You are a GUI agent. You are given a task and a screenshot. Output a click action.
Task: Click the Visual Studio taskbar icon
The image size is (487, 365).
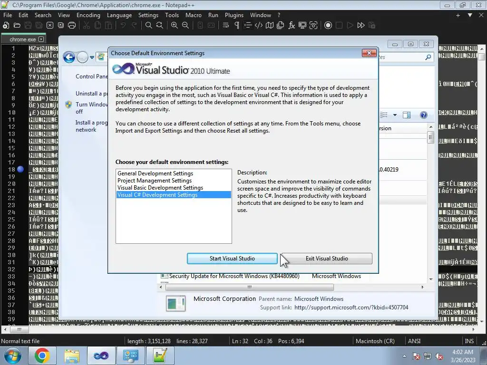(101, 355)
